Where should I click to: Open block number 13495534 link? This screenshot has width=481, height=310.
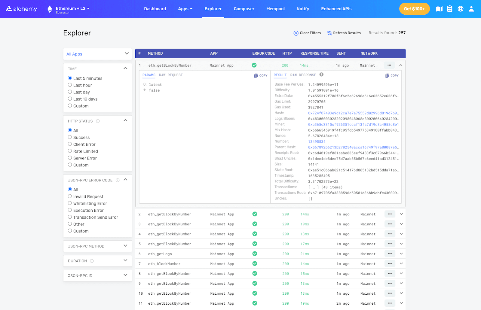(317, 141)
